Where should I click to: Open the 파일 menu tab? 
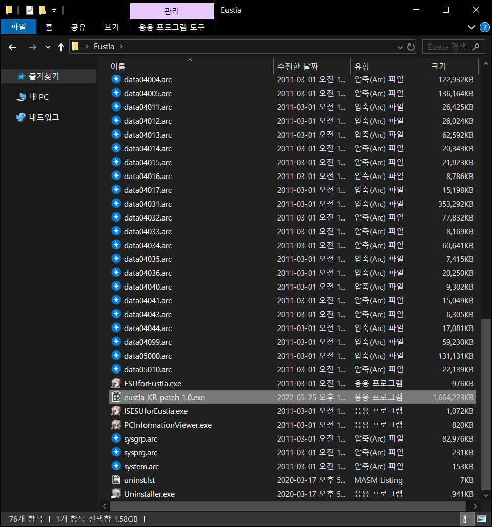18,27
